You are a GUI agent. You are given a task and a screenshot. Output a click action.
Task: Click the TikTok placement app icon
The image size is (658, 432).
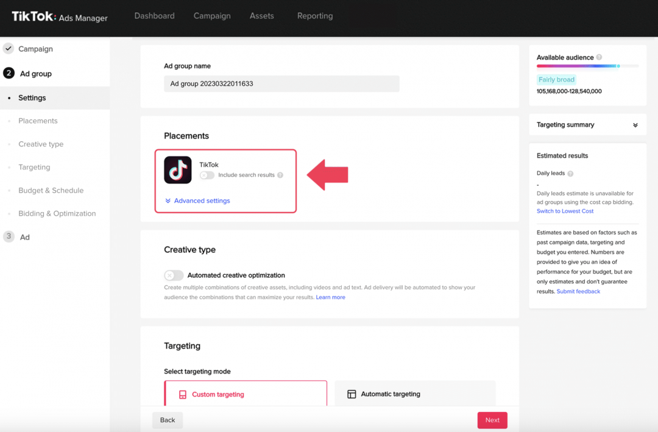178,170
